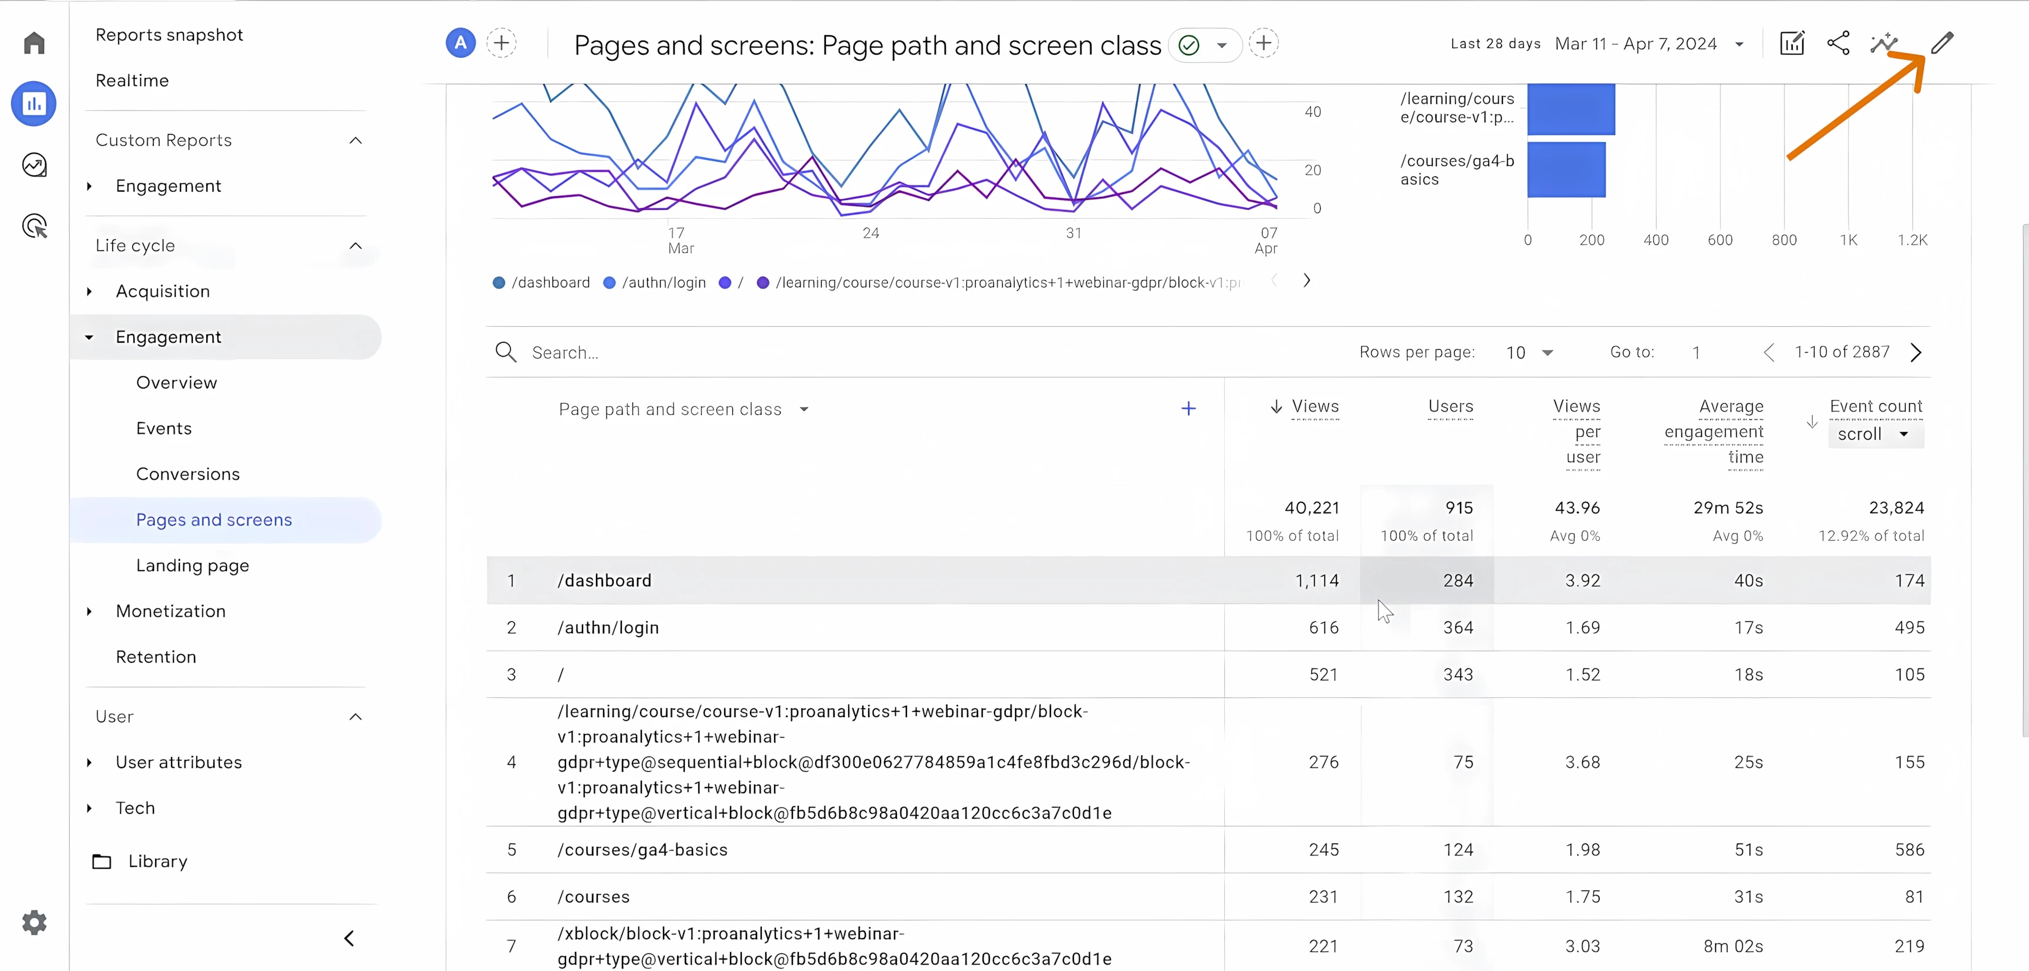Add a secondary dimension with the blue plus
The width and height of the screenshot is (2029, 971).
pyautogui.click(x=1188, y=408)
